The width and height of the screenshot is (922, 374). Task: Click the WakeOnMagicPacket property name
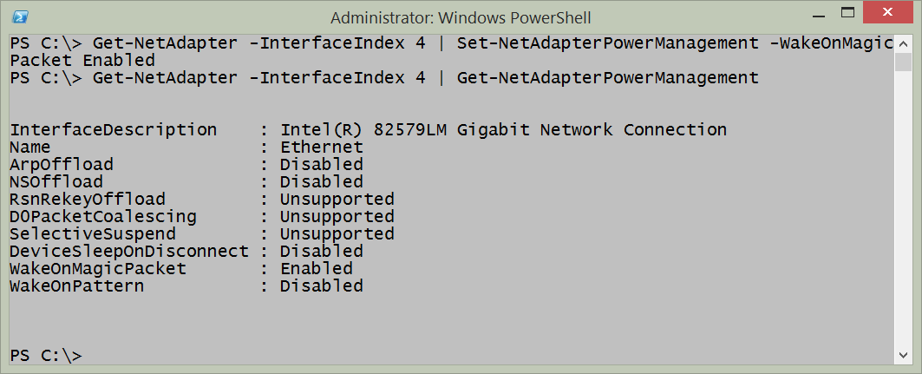coord(98,269)
